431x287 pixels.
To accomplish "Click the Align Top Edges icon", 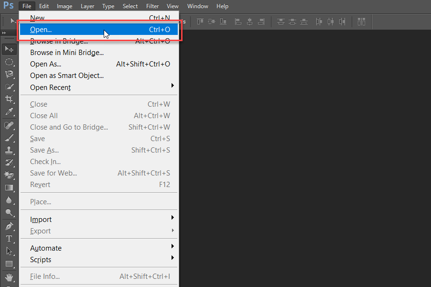I will point(200,22).
